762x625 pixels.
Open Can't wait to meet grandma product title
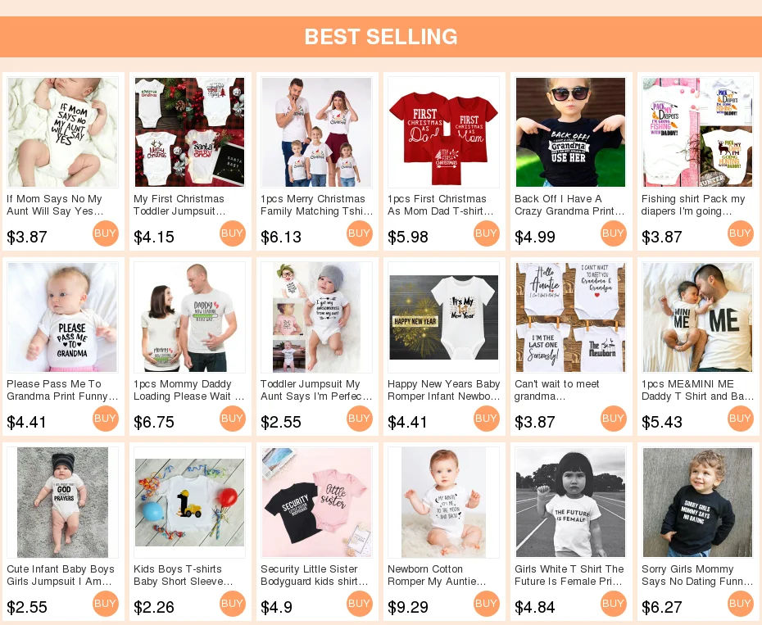[557, 390]
